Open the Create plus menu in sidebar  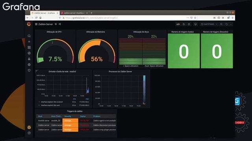pos(29,42)
